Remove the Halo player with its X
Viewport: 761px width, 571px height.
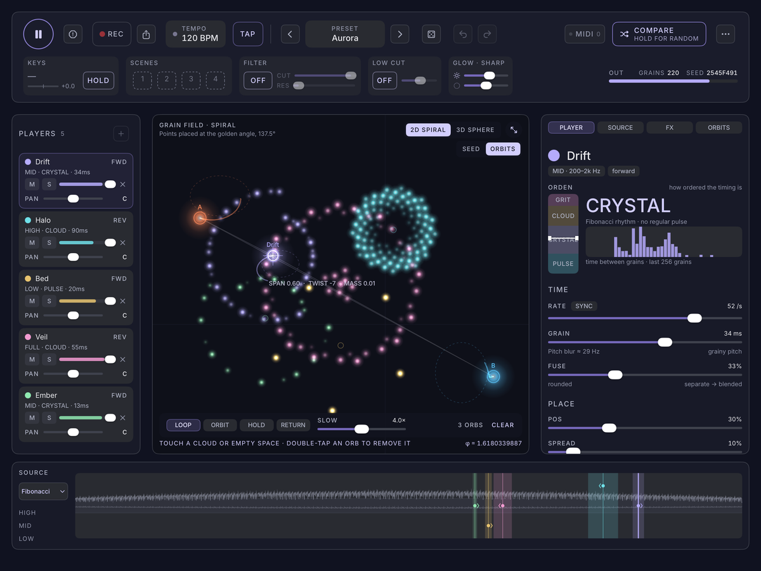coord(123,243)
